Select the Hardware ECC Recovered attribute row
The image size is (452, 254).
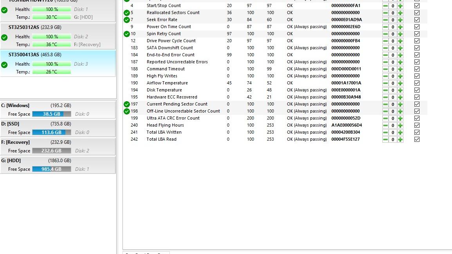click(x=172, y=97)
